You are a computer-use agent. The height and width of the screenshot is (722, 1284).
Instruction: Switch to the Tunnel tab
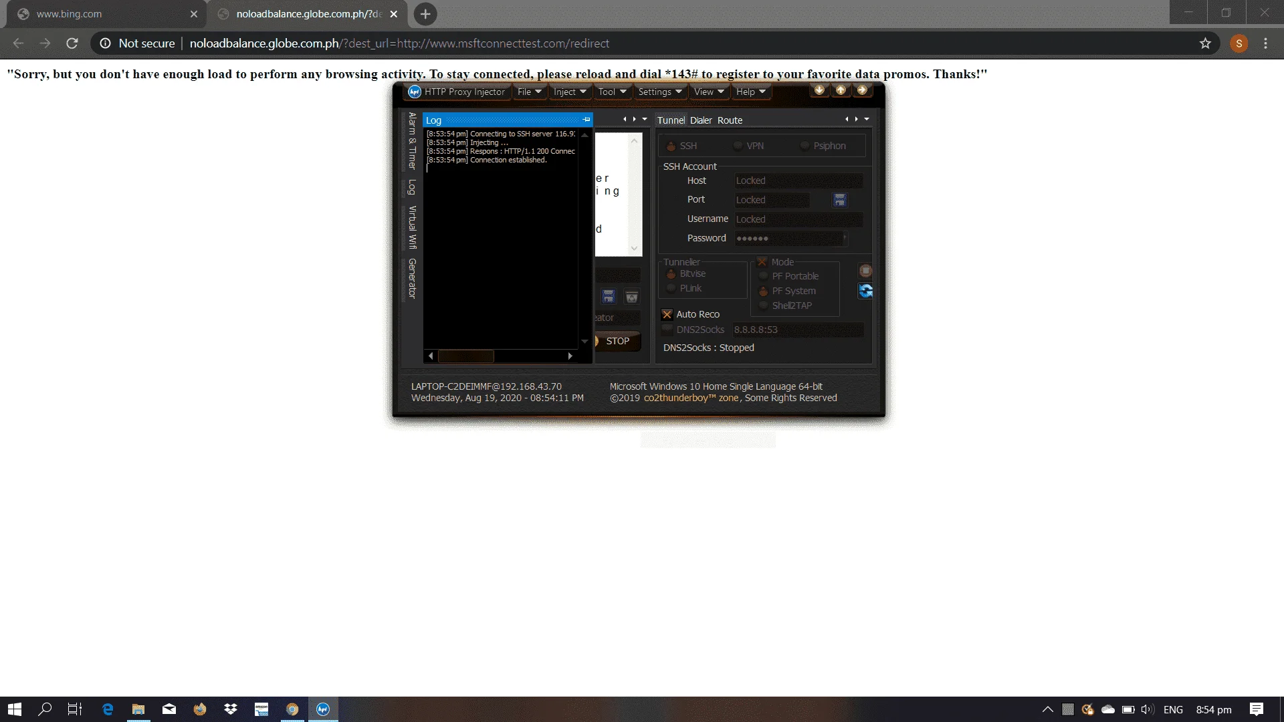(671, 120)
